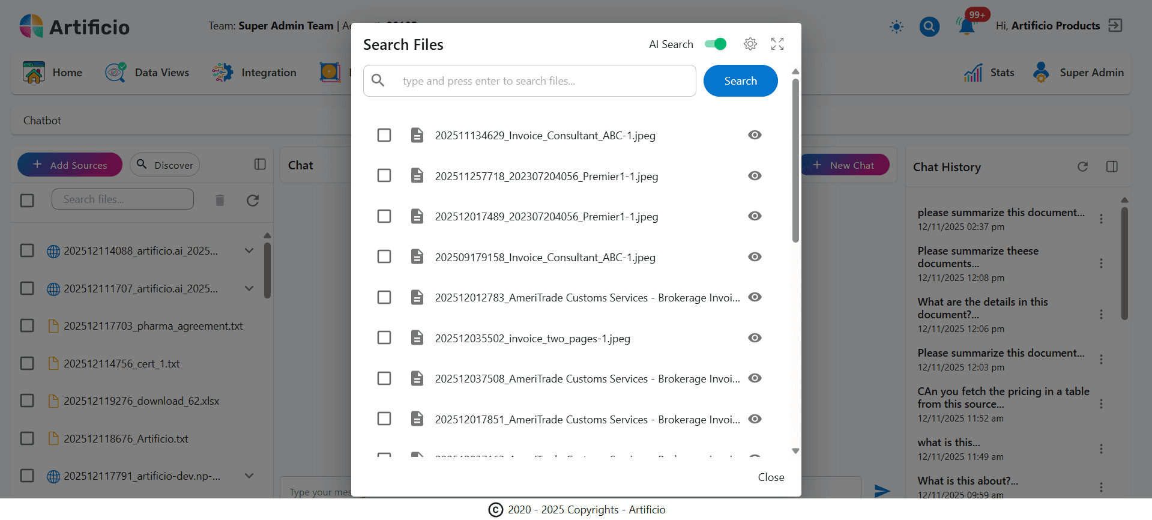Preview 202511134629_Invoice_Consultant_ABC-1.jpeg with eye icon

pyautogui.click(x=755, y=135)
